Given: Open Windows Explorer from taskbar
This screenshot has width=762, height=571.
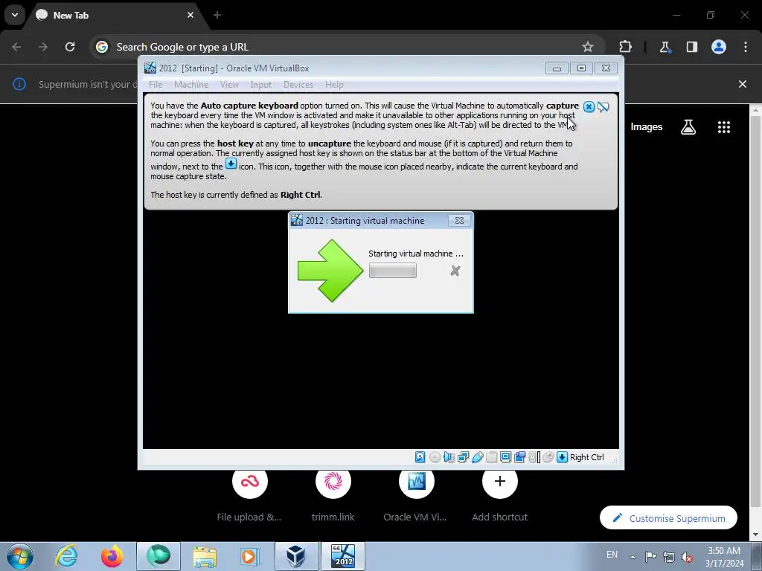Looking at the screenshot, I should 205,556.
